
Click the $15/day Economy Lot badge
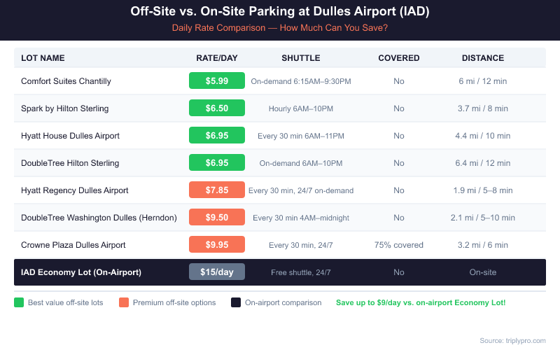click(217, 272)
